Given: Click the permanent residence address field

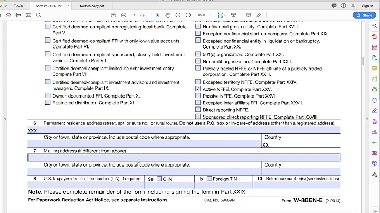Looking at the screenshot, I should tap(184, 131).
